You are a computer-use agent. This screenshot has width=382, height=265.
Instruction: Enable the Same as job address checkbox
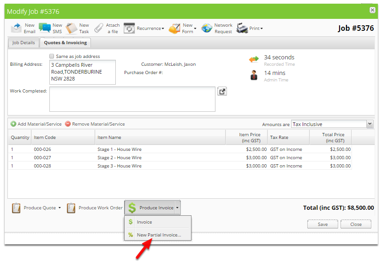pyautogui.click(x=53, y=56)
